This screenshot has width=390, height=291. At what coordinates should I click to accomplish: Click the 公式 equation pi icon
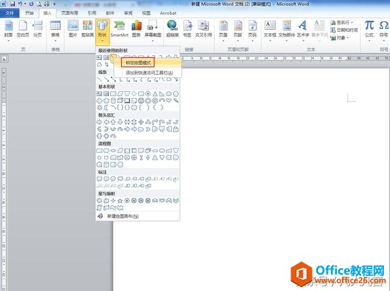point(369,29)
